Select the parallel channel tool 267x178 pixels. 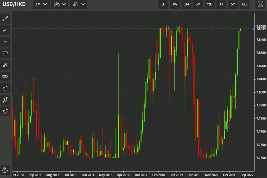[x=5, y=54]
